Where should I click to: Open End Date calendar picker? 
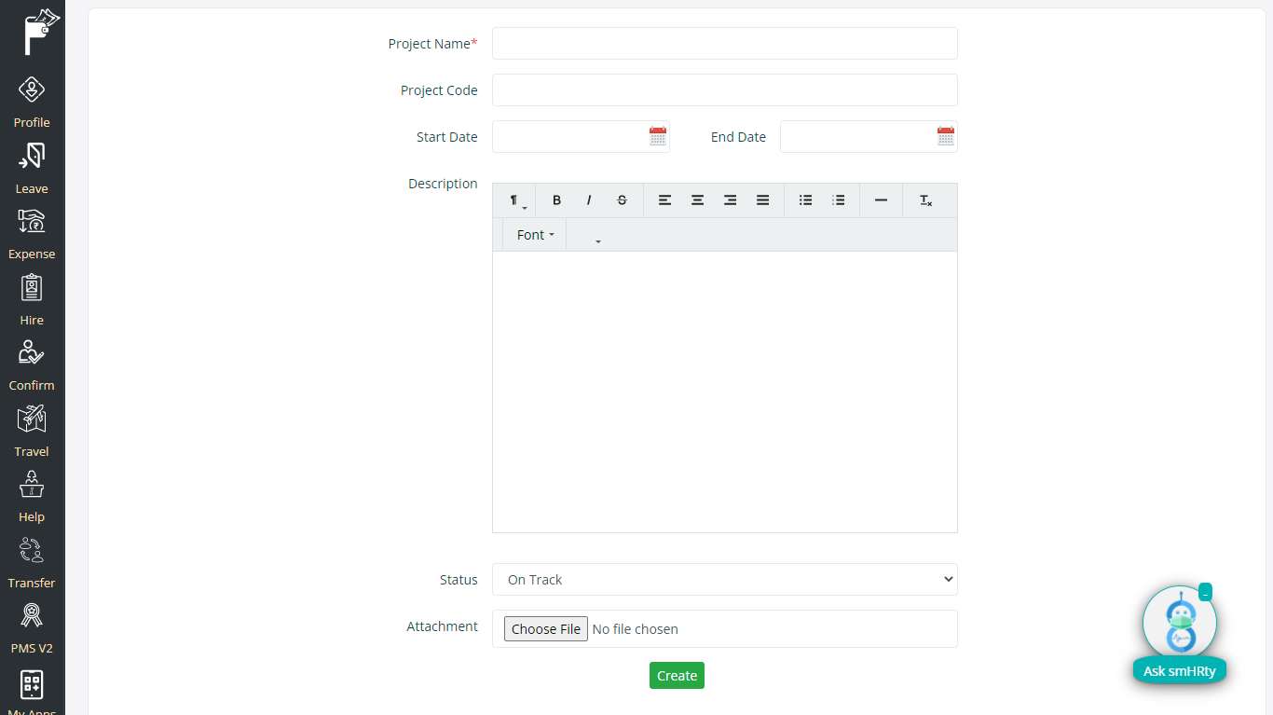pos(946,137)
